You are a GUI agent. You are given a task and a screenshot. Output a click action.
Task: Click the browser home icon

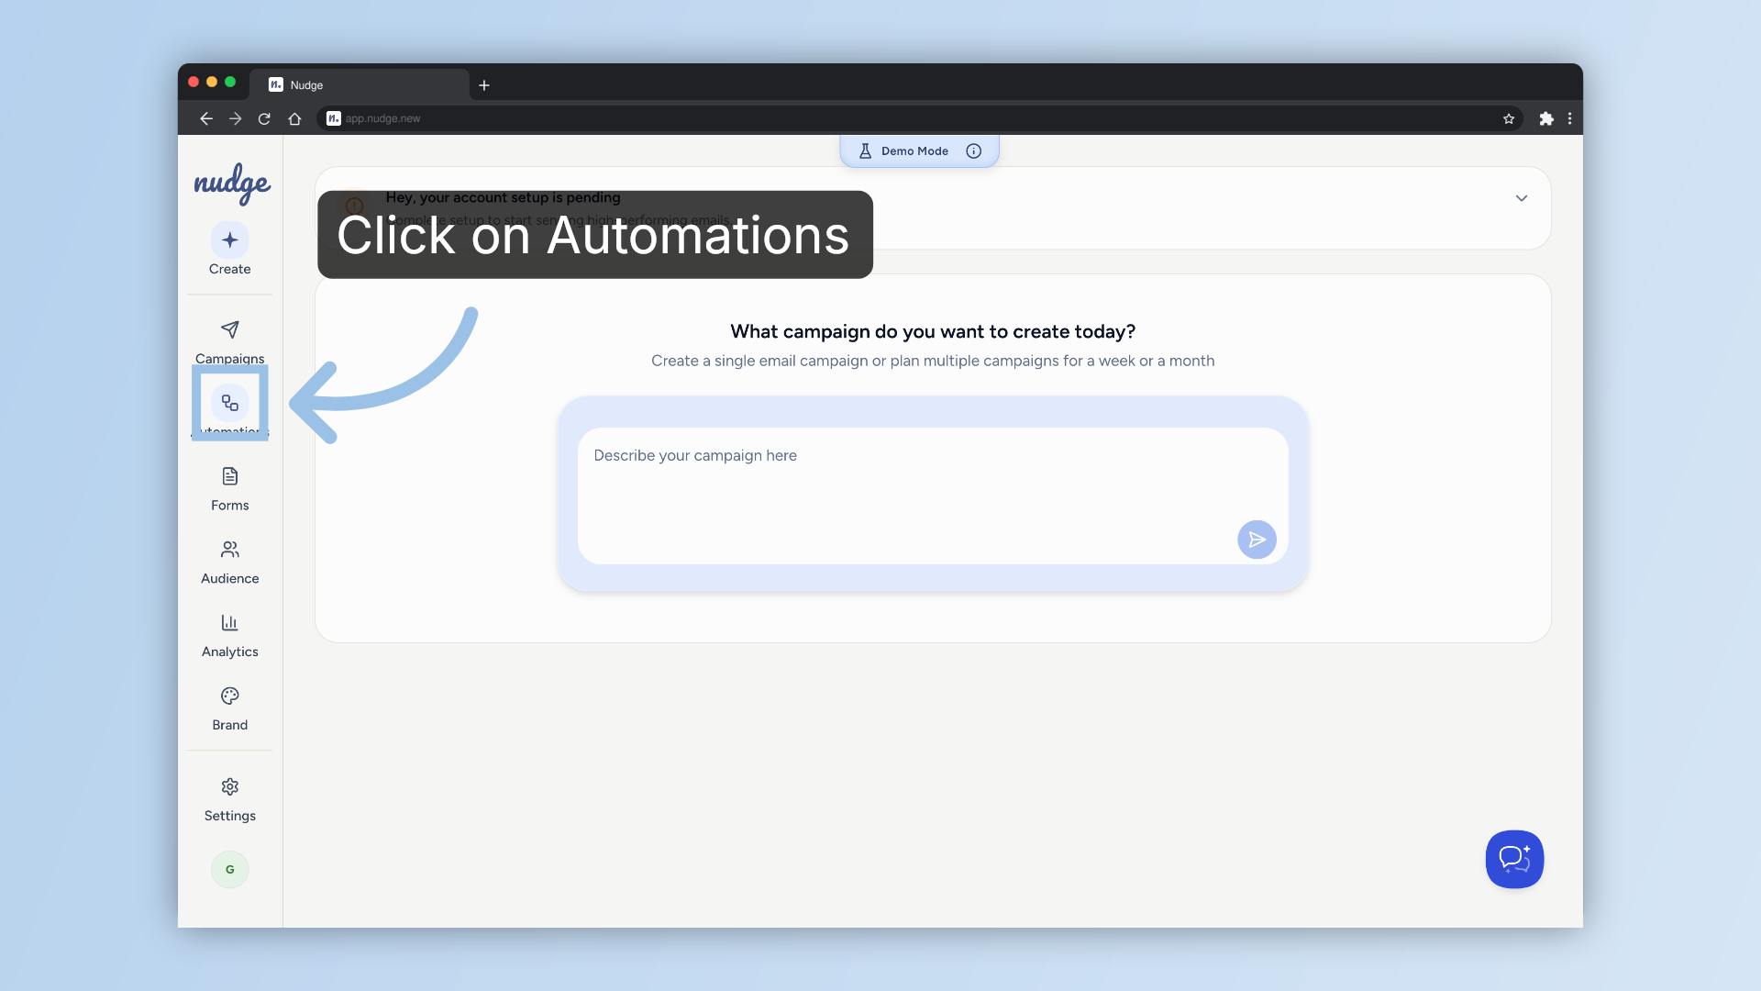click(294, 118)
